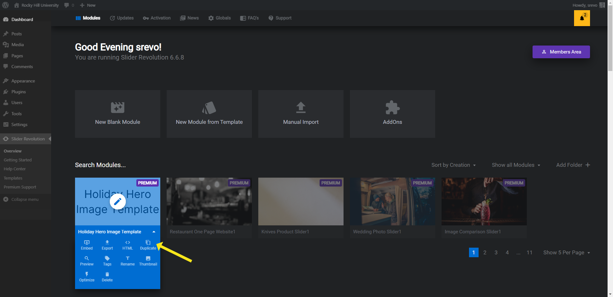Open the Updates tab
The height and width of the screenshot is (297, 613).
pos(122,18)
